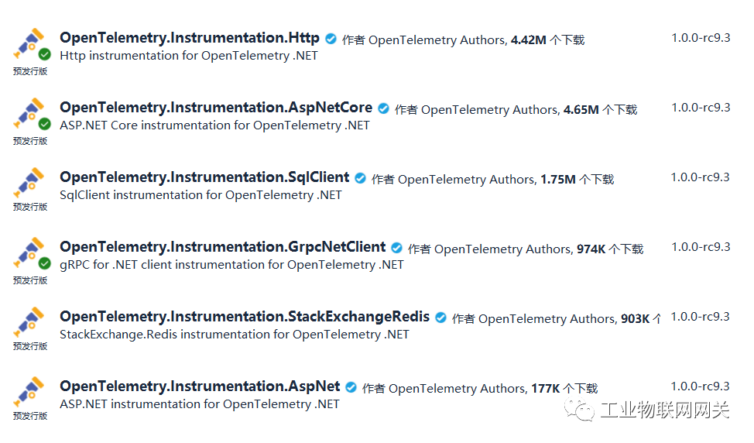The height and width of the screenshot is (443, 754).
Task: Select OpenTelemetry.Instrumentation.AspNetCore package title
Action: point(216,108)
